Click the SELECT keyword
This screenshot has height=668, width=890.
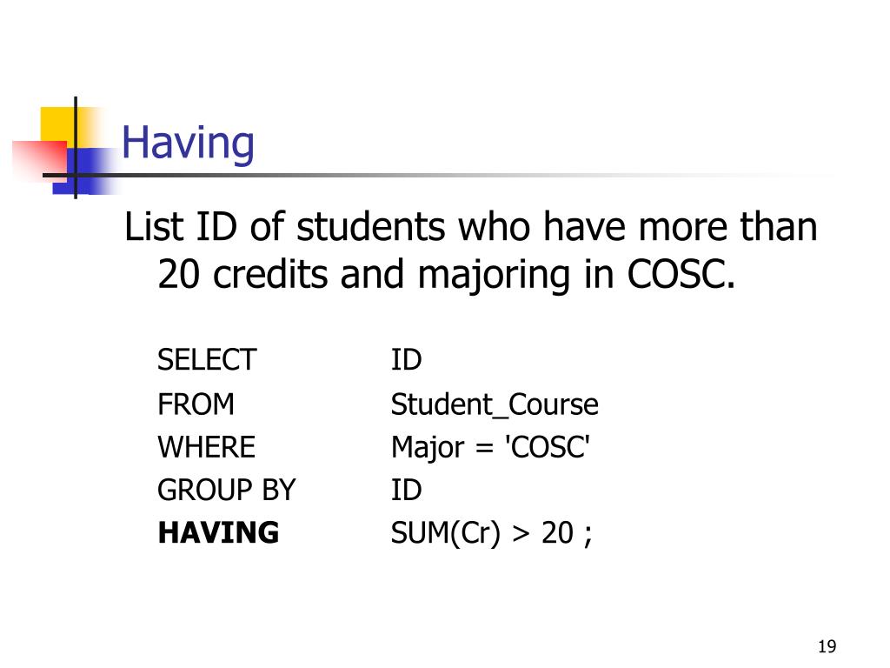coord(207,359)
